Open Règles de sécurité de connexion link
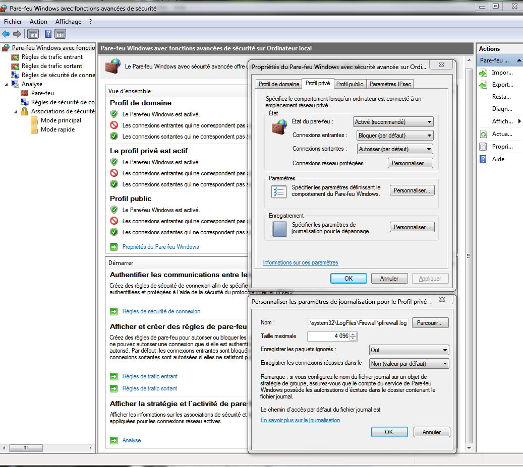The height and width of the screenshot is (467, 523). pos(161,311)
